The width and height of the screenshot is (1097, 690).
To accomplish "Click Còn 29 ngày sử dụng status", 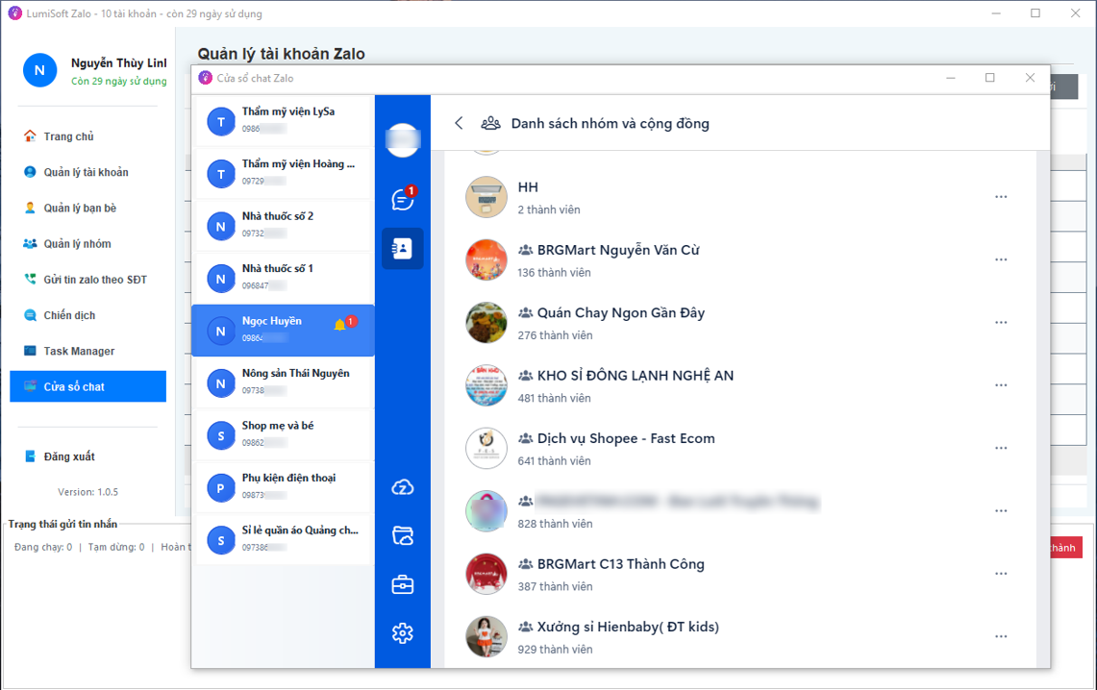I will click(x=119, y=81).
